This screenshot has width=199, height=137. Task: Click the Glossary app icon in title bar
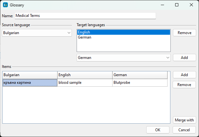pyautogui.click(x=5, y=5)
